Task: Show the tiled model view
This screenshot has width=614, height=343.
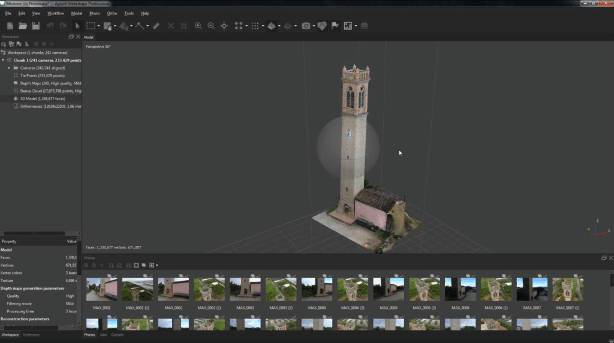Action: point(288,26)
